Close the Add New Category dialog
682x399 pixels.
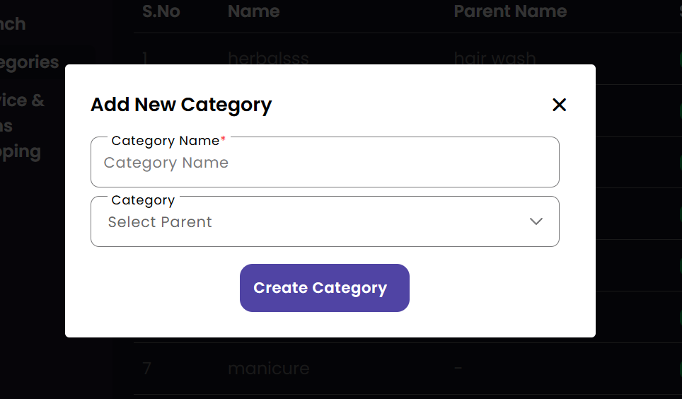(x=559, y=105)
